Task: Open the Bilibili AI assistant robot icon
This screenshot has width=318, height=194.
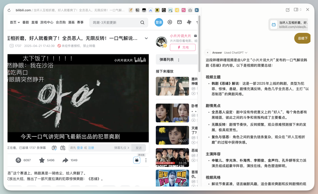Action: [x=137, y=160]
